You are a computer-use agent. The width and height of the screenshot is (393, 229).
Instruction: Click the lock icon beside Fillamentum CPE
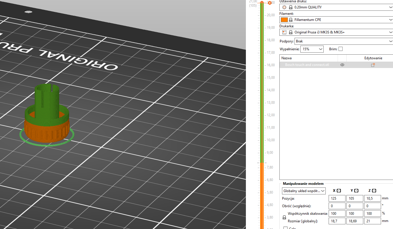pyautogui.click(x=291, y=20)
